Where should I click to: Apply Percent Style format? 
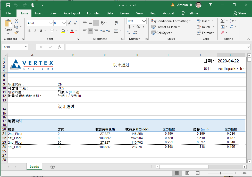[138, 27]
